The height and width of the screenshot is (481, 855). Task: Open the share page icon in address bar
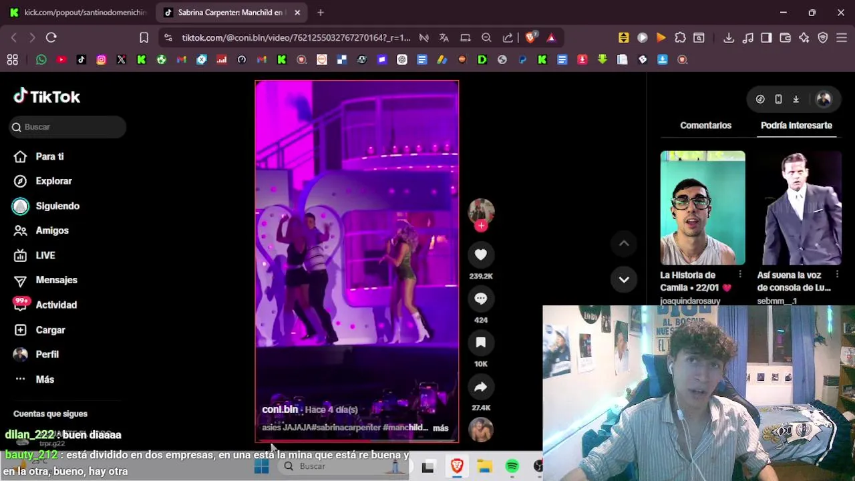click(x=508, y=37)
